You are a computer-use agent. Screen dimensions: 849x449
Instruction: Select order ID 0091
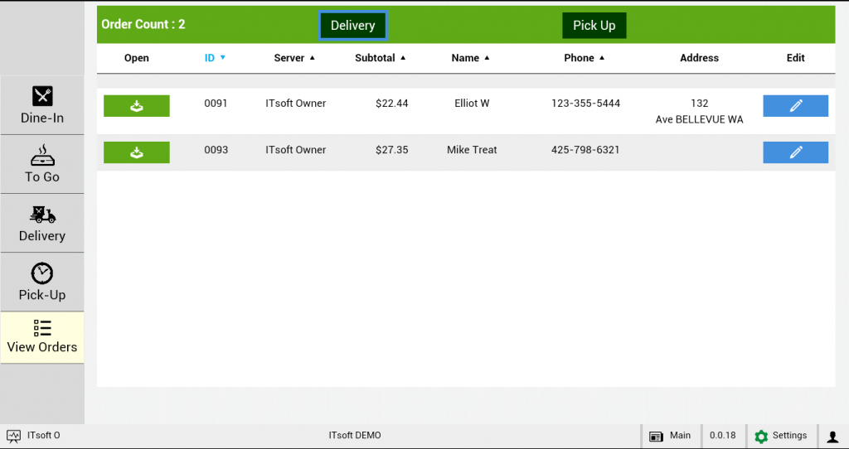pyautogui.click(x=216, y=104)
